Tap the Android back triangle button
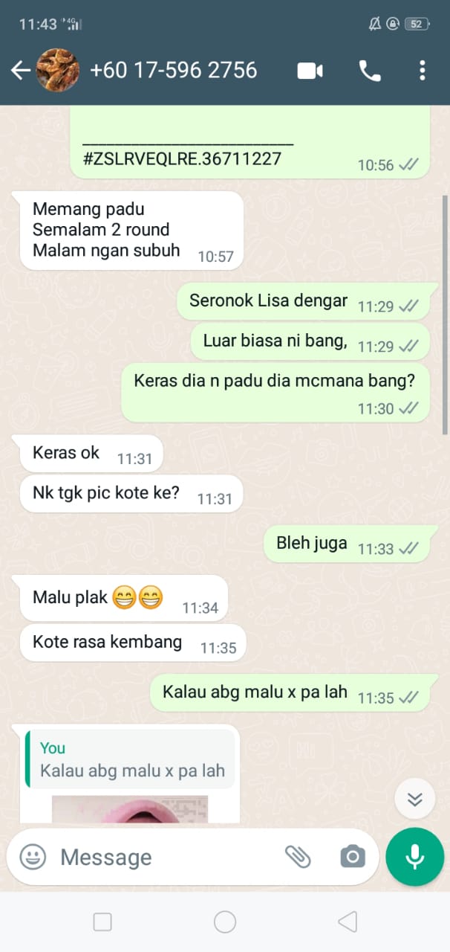The image size is (450, 952). pos(347,922)
